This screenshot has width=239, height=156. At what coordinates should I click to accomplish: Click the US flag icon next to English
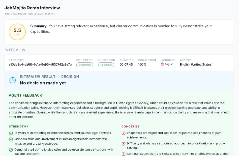coord(162,64)
